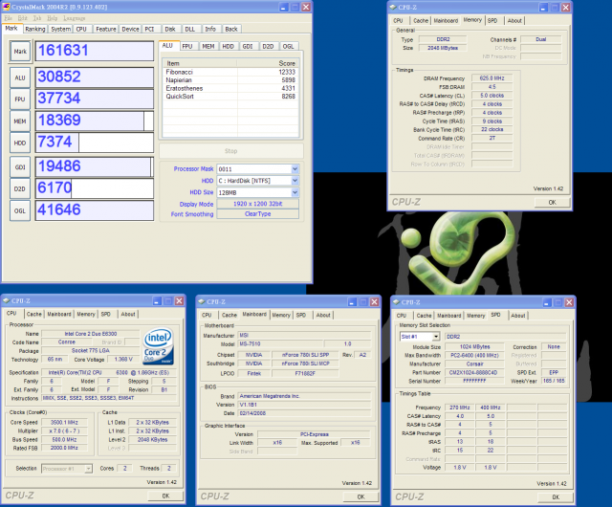Switch to the Feature tab
612x507 pixels.
pos(106,29)
